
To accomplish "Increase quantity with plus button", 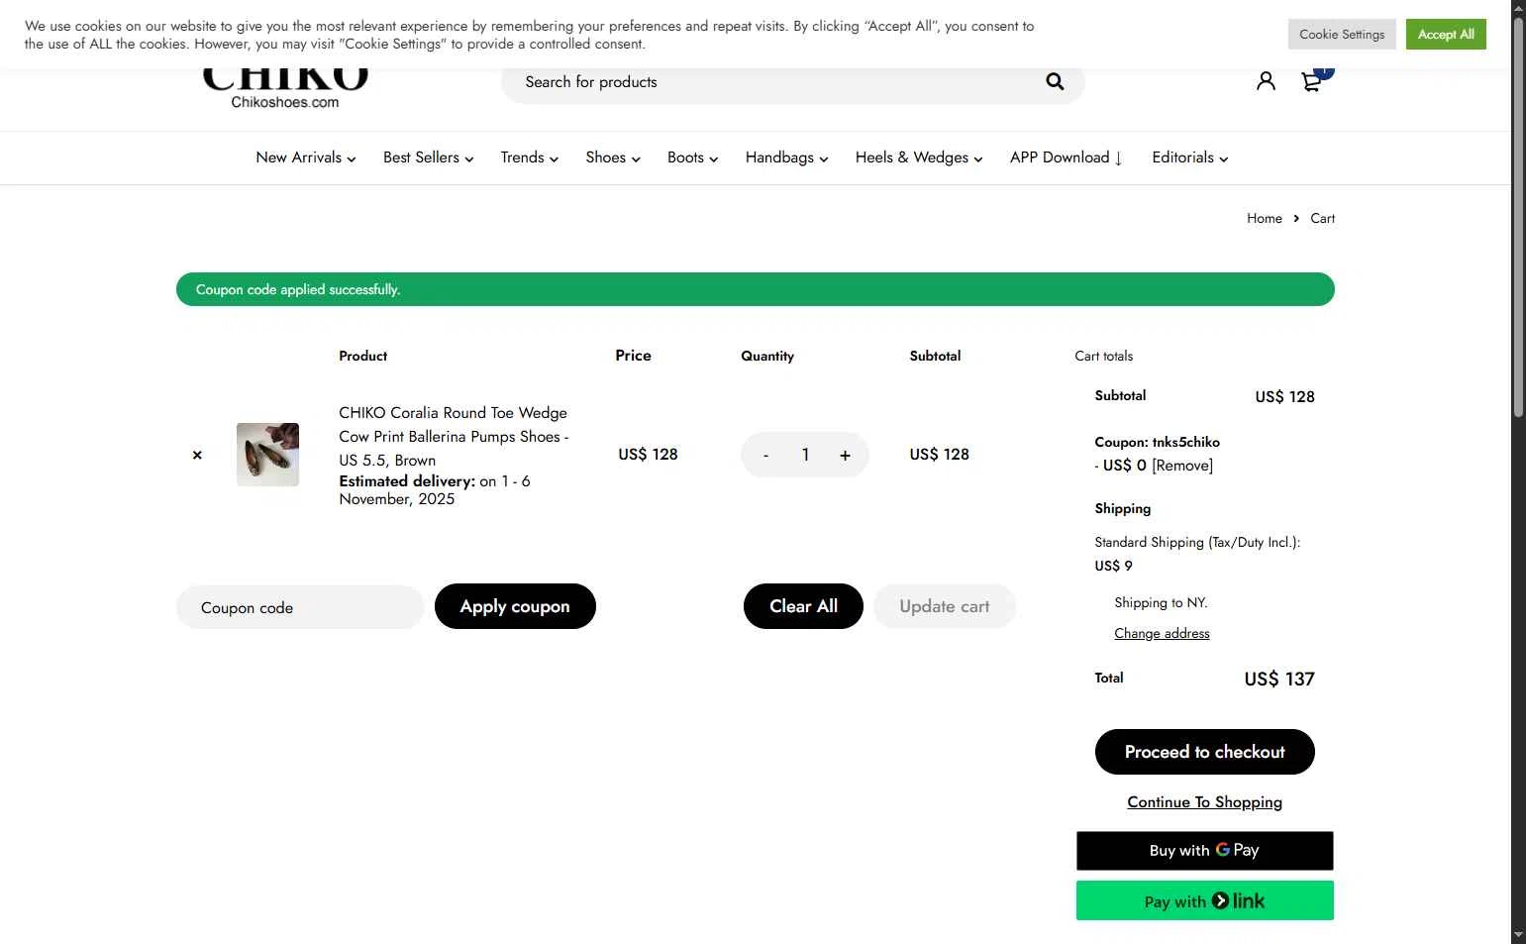I will coord(845,455).
